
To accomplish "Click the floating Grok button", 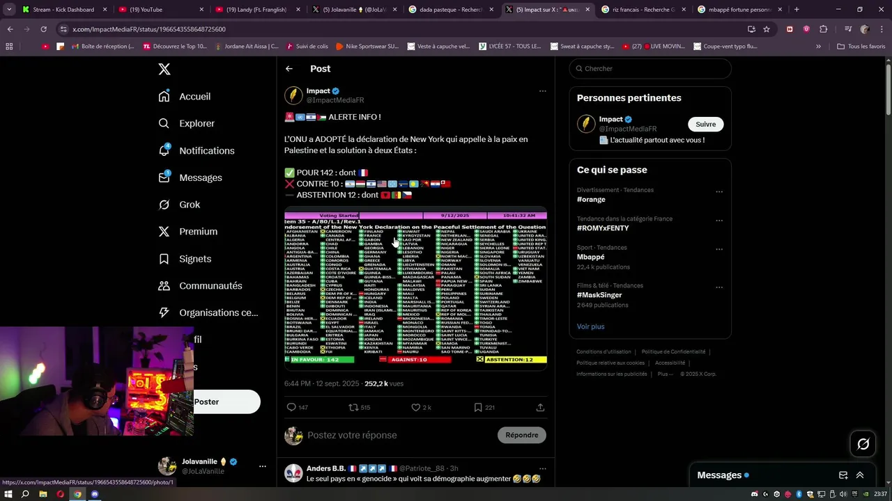I will [x=863, y=444].
